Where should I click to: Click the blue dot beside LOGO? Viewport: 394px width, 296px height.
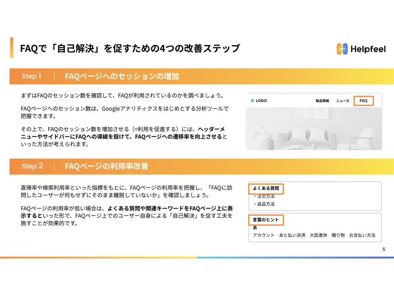click(252, 101)
